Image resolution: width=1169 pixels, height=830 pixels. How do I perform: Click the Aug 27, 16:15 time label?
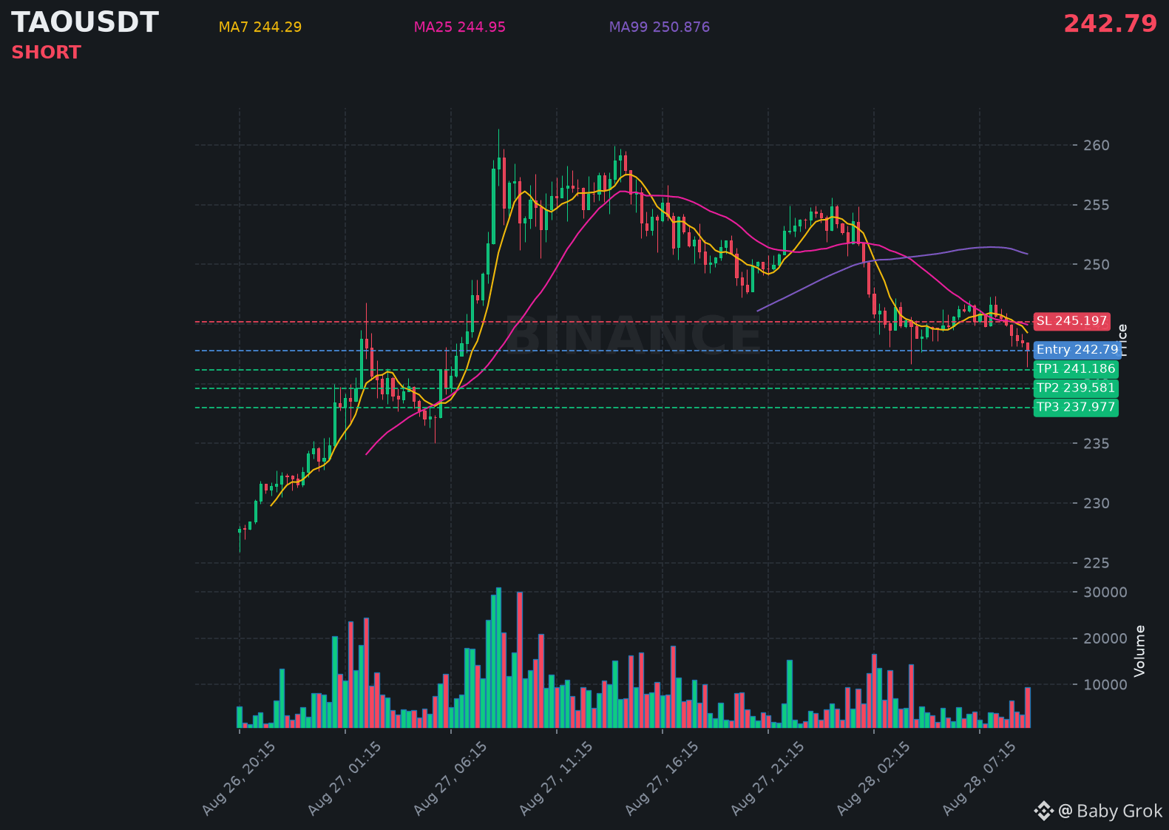[662, 779]
